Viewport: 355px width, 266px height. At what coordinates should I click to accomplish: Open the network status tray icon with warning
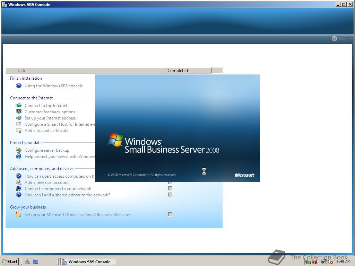[324, 262]
